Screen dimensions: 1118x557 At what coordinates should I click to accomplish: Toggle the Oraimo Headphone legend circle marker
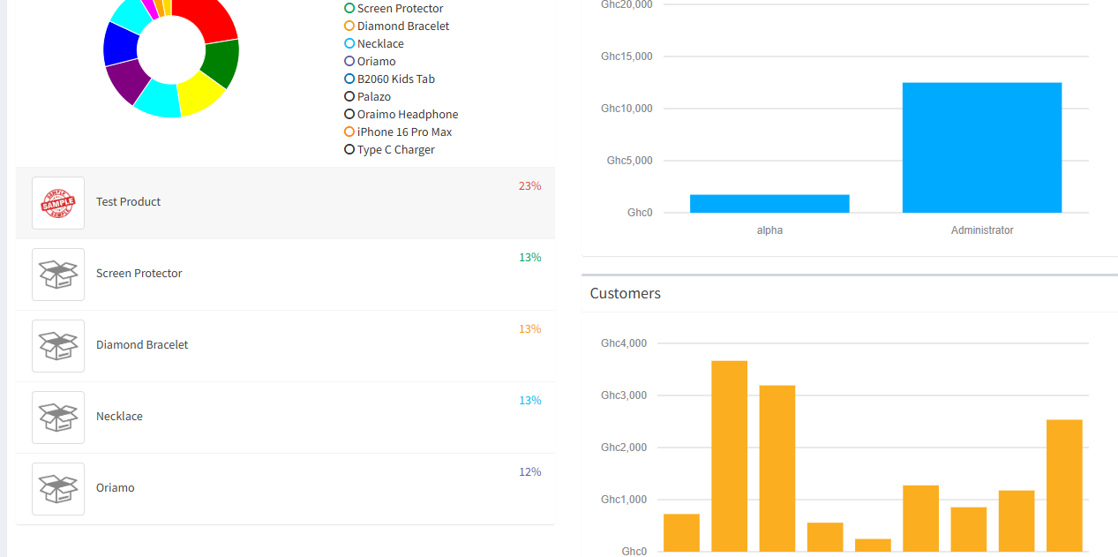click(349, 114)
